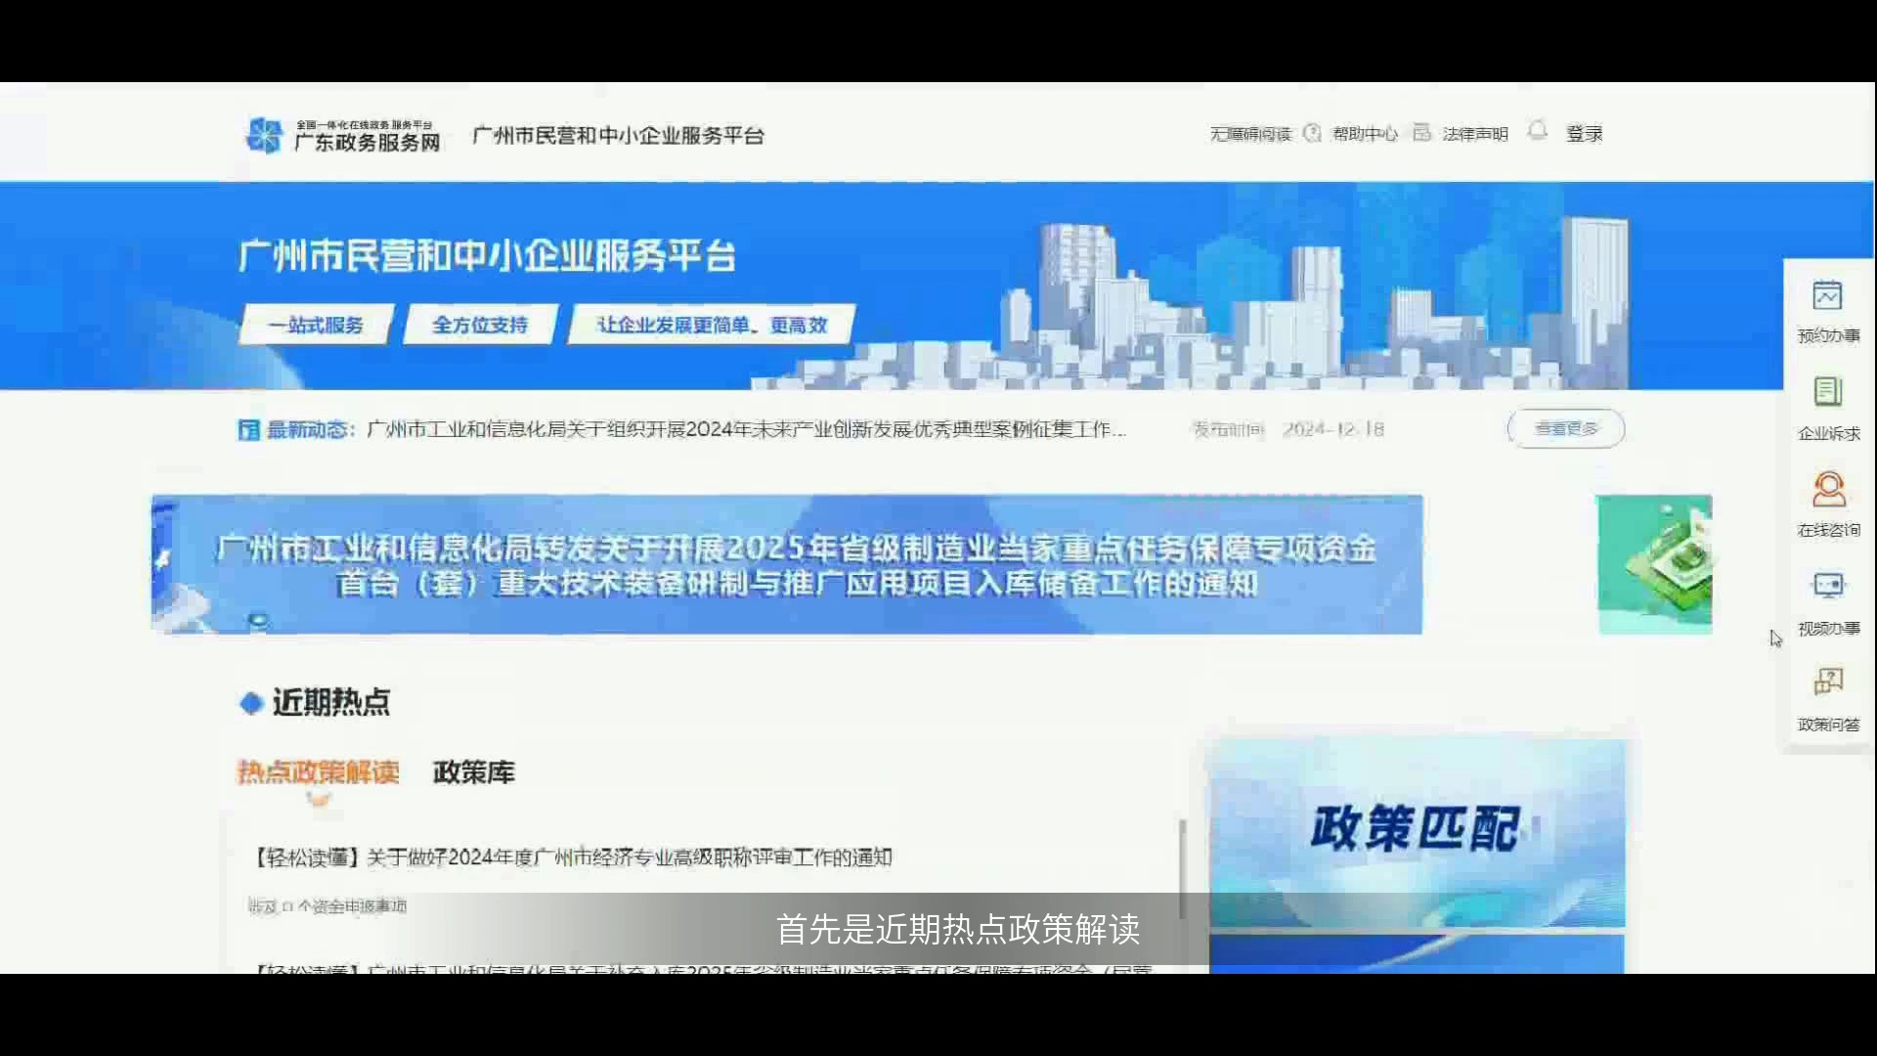This screenshot has width=1877, height=1056.
Task: Select the 热点政策解读 tab
Action: click(319, 772)
